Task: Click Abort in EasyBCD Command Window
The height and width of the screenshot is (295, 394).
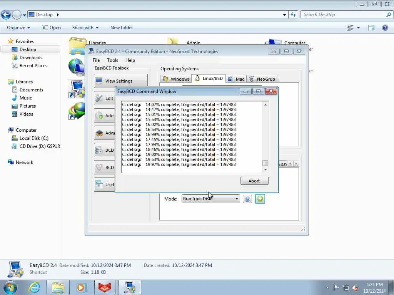Action: (254, 181)
